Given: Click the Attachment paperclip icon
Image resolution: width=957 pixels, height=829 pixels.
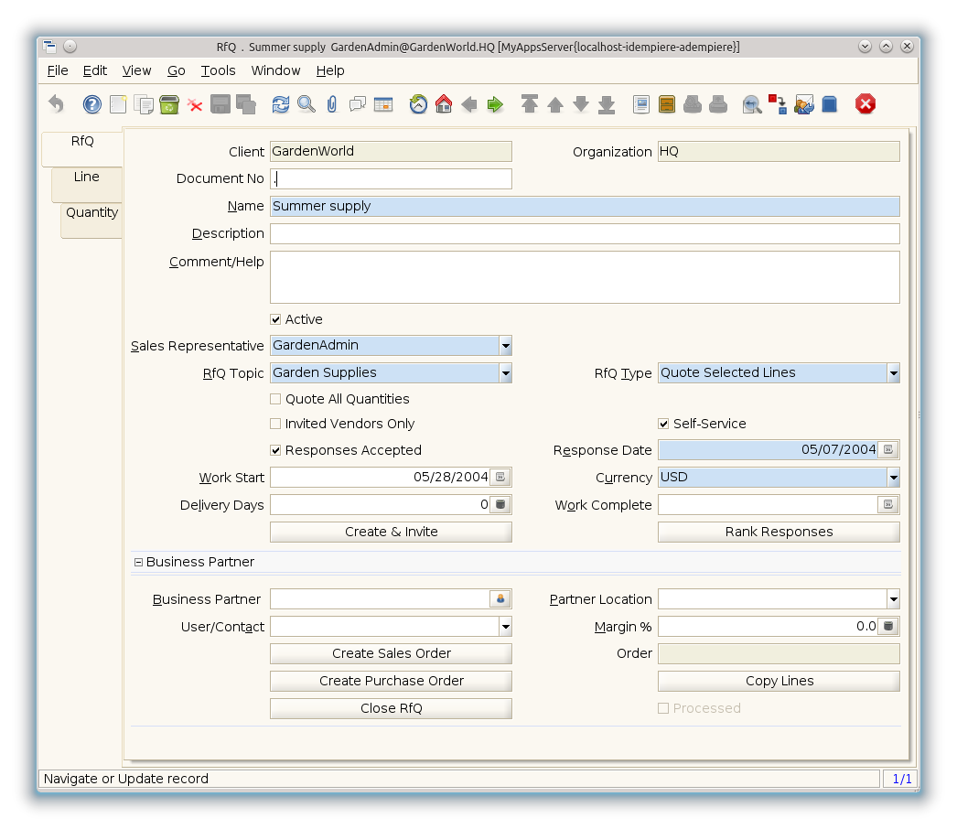Looking at the screenshot, I should 331,104.
